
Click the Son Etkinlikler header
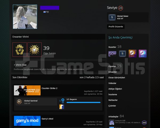tap(20, 77)
